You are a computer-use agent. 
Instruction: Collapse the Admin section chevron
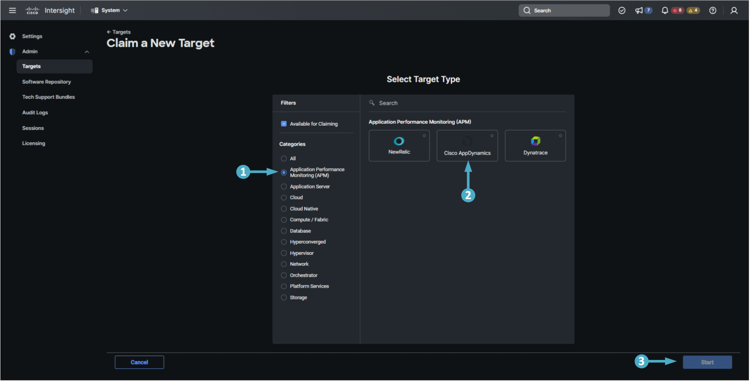(x=87, y=52)
